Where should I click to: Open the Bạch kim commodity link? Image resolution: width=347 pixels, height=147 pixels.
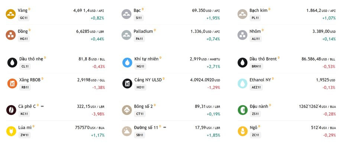[x=259, y=10]
